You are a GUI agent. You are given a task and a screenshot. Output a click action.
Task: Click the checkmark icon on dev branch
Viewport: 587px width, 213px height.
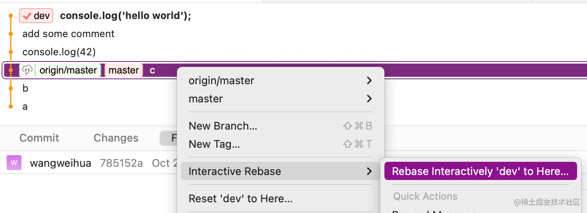tap(27, 16)
